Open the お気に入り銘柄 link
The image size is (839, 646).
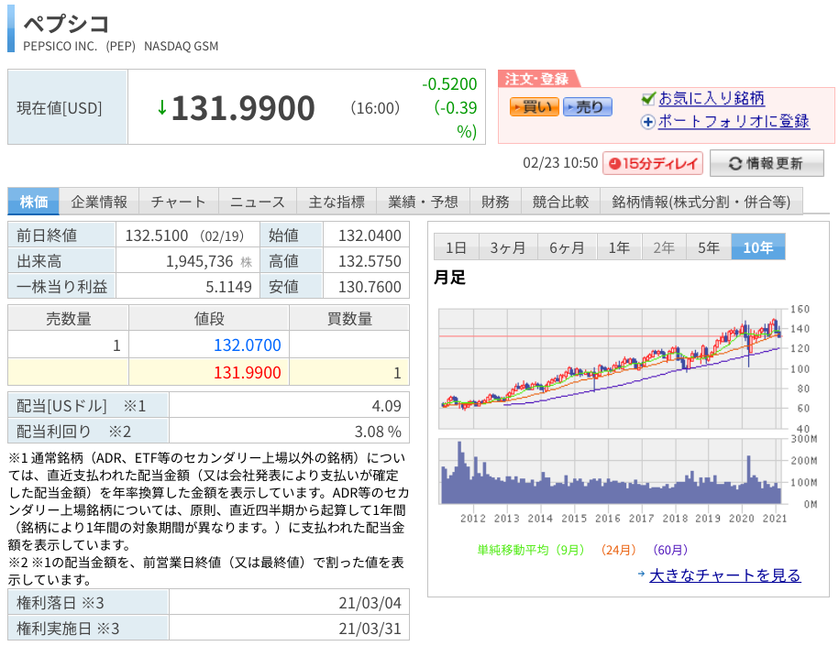[712, 98]
